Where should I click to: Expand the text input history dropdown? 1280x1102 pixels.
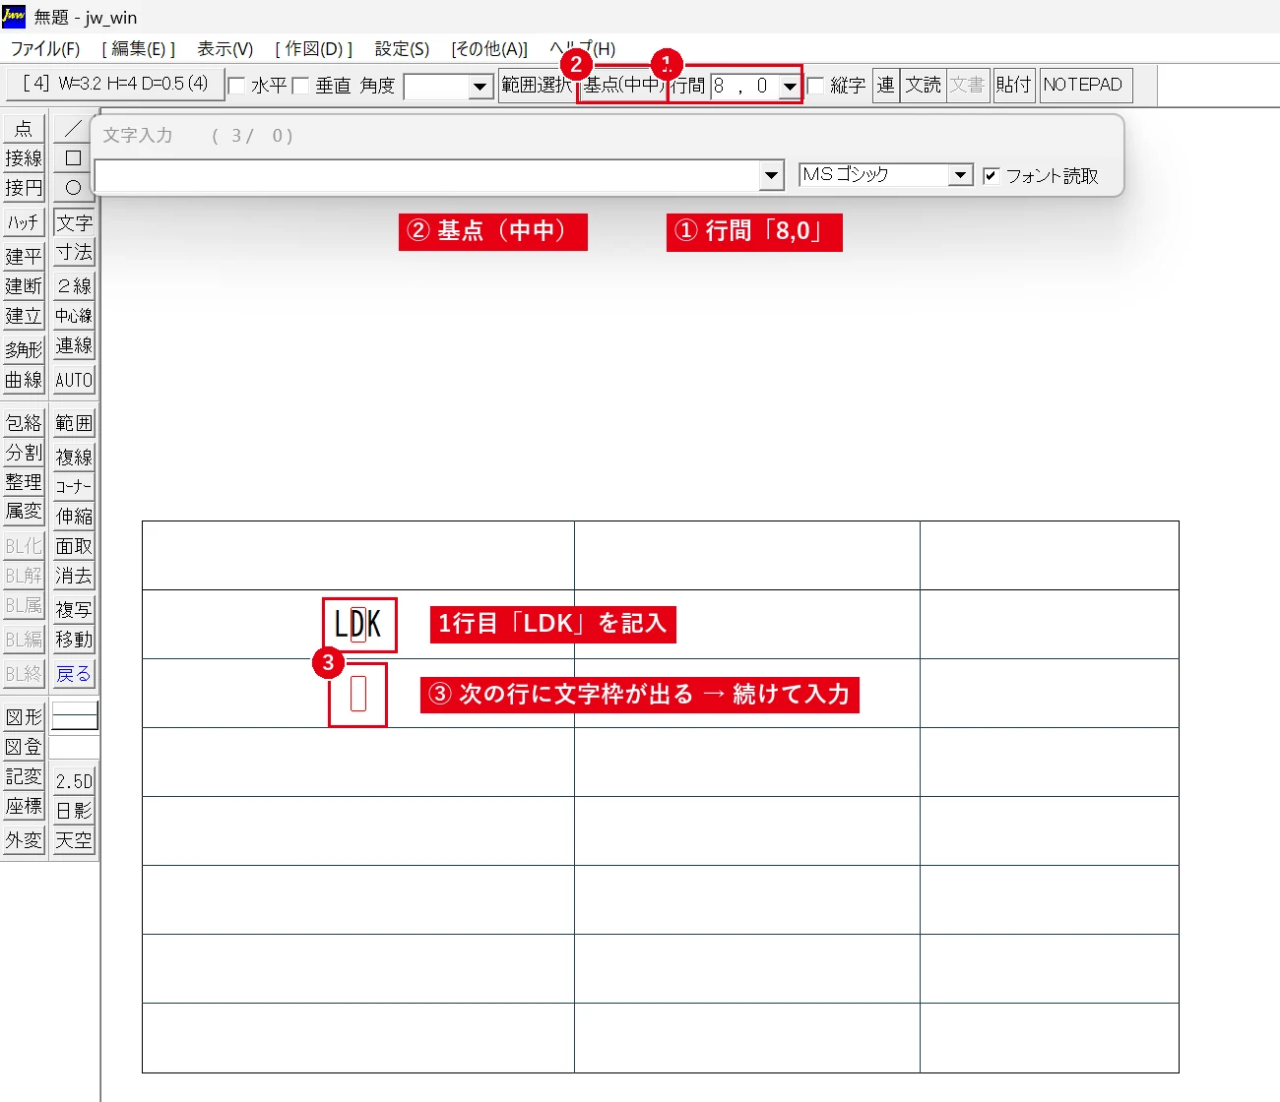[772, 176]
